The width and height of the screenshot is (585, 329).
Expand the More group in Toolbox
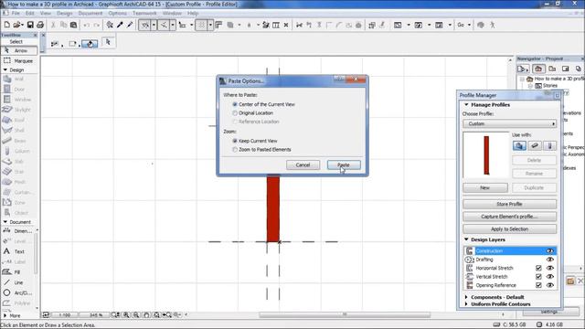(5, 315)
